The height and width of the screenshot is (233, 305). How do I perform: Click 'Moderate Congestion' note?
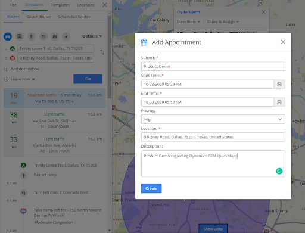click(54, 223)
